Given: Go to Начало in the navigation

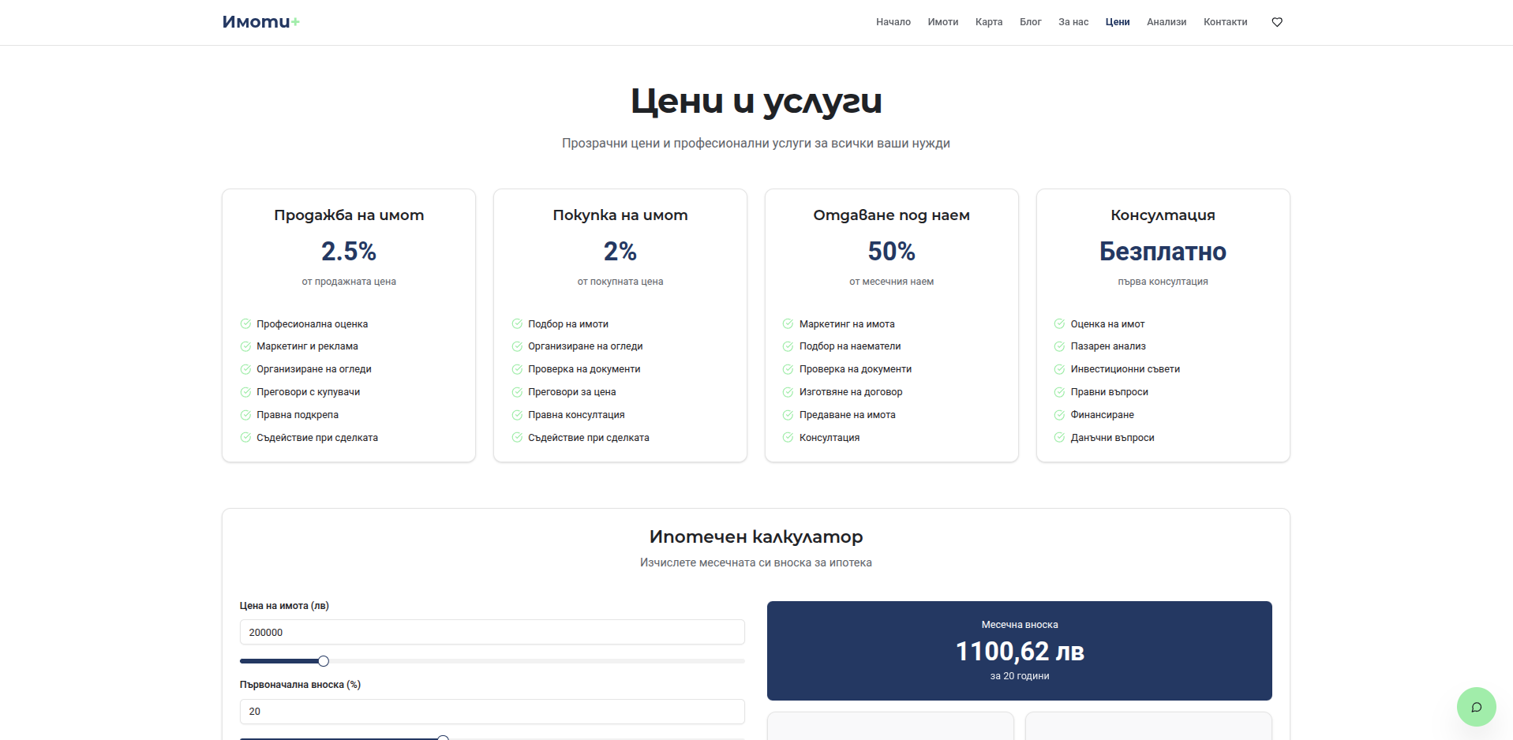Looking at the screenshot, I should coord(893,22).
